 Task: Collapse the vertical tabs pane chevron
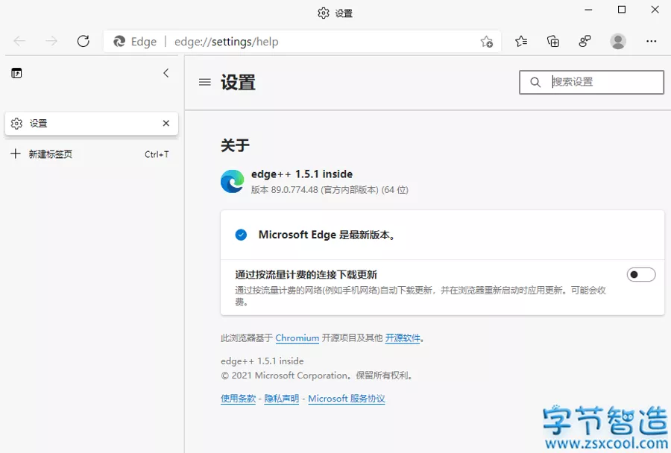[x=166, y=73]
